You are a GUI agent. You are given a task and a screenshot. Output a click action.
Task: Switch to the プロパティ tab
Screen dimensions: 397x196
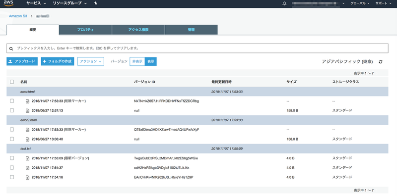coord(85,30)
